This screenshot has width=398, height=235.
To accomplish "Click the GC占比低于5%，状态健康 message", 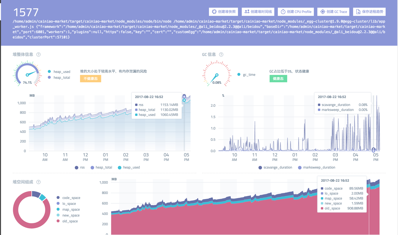I will (289, 71).
